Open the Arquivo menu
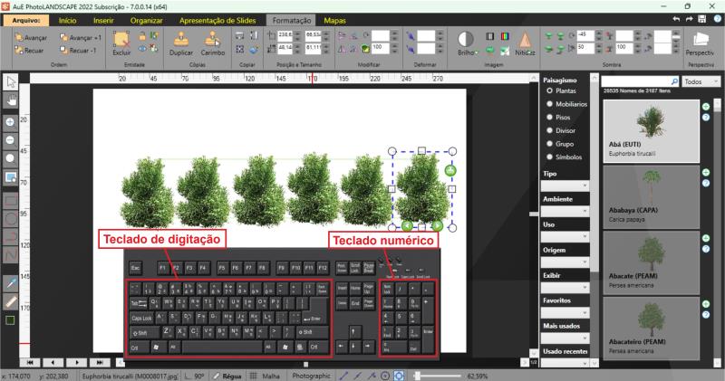 (26, 20)
